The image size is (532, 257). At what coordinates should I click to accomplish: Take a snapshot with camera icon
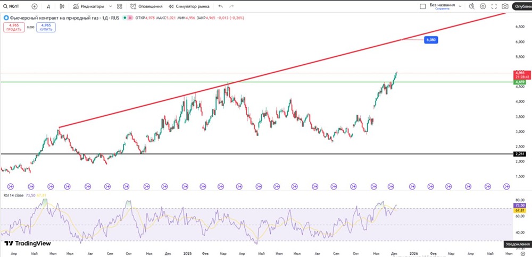click(505, 6)
